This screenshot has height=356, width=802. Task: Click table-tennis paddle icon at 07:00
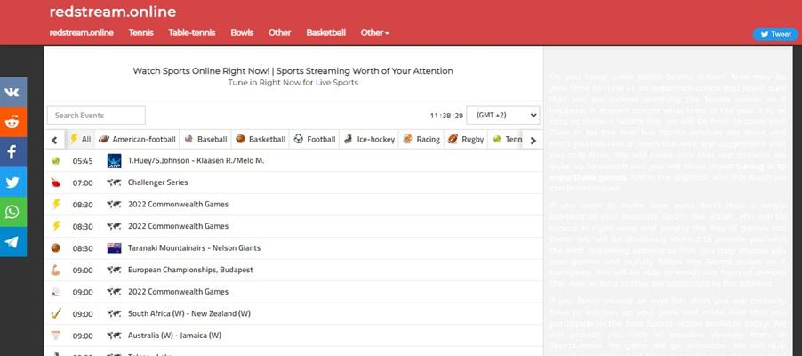tap(56, 182)
